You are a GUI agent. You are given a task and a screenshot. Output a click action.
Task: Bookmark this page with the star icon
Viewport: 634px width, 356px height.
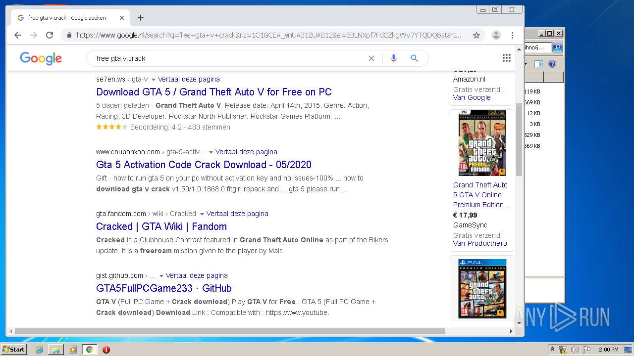(x=476, y=35)
